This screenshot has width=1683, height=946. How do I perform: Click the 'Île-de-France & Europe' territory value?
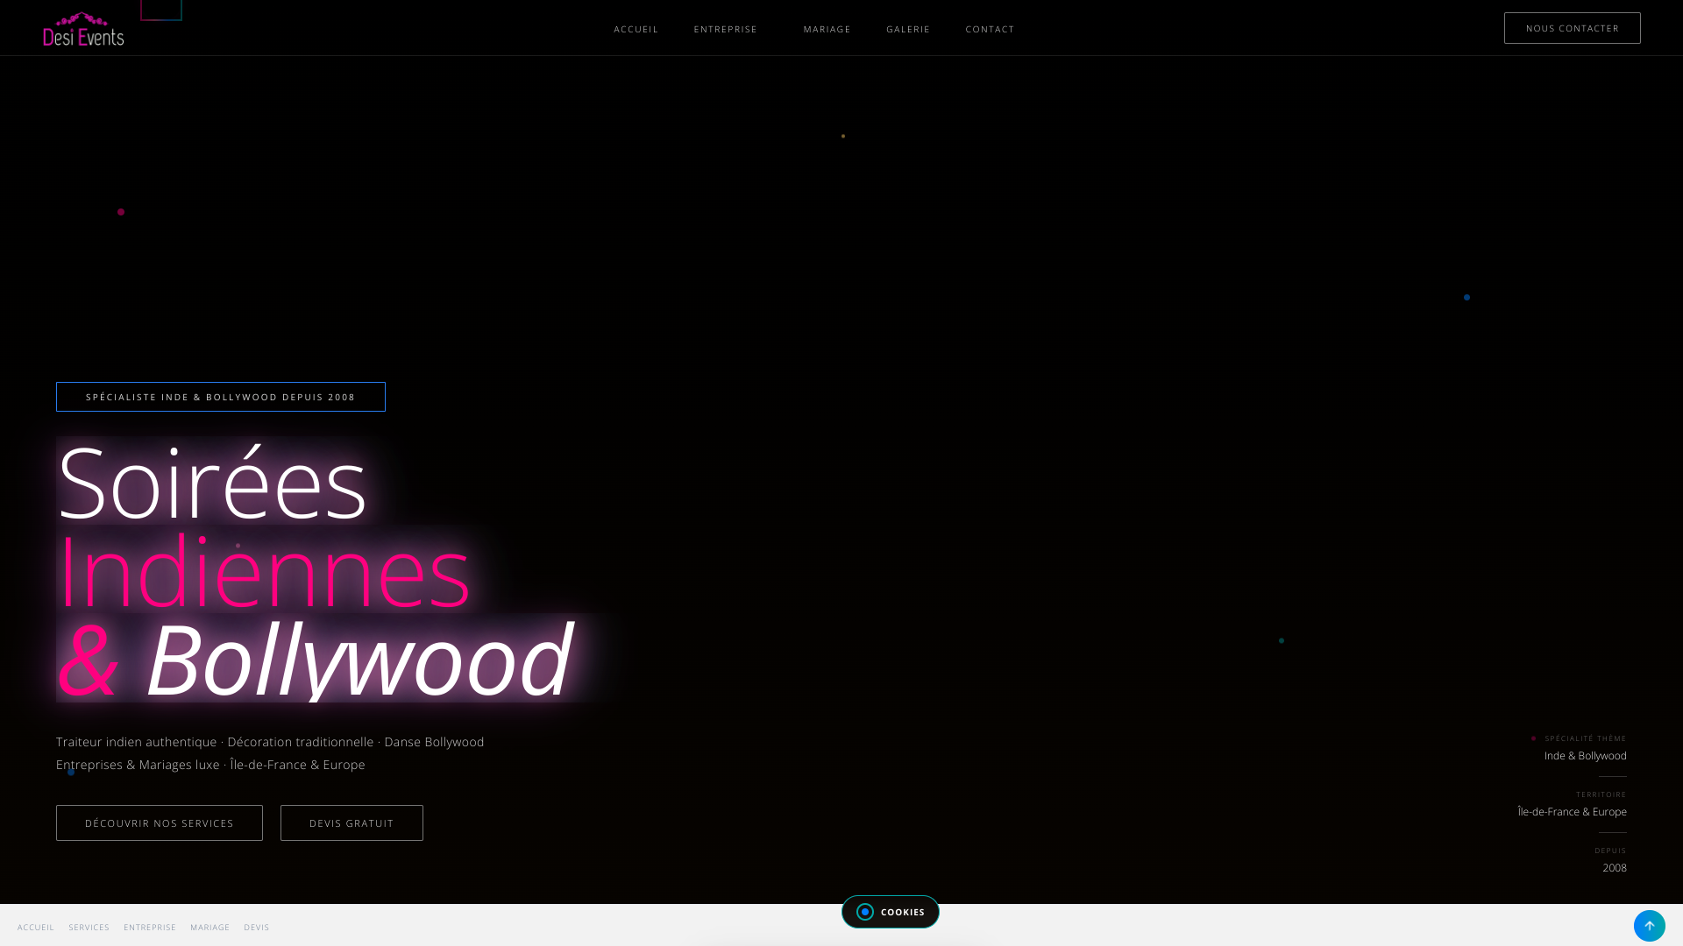pos(1572,812)
